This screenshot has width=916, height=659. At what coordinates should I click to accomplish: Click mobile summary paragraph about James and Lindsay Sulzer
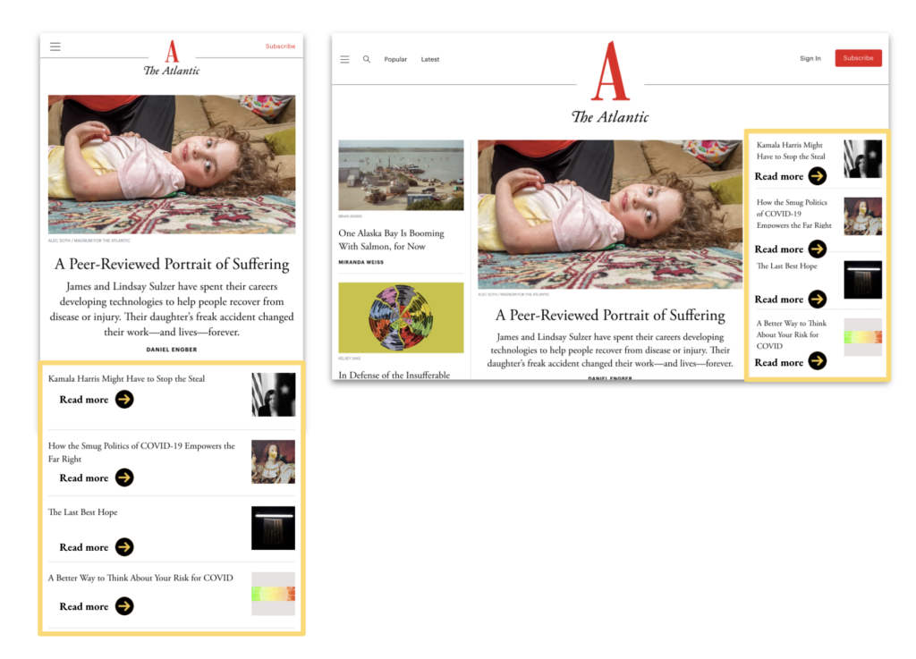tap(172, 309)
